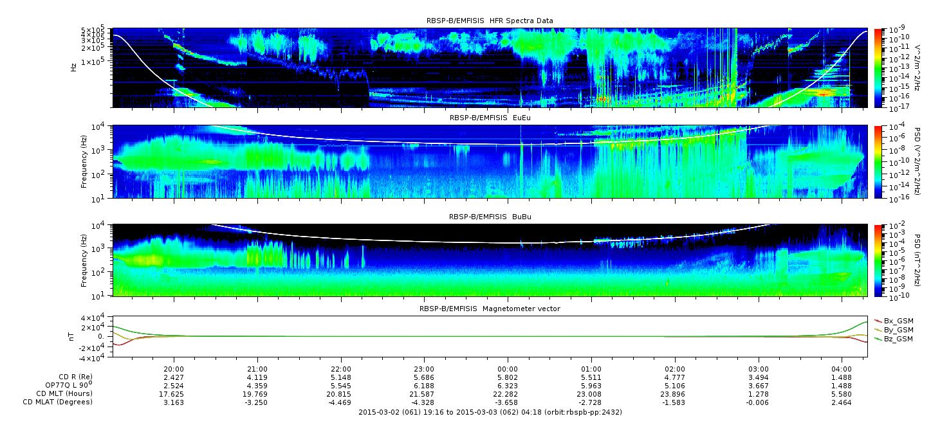This screenshot has width=931, height=423.
Task: Click the CD MLT (Hours) row label
Action: [64, 393]
